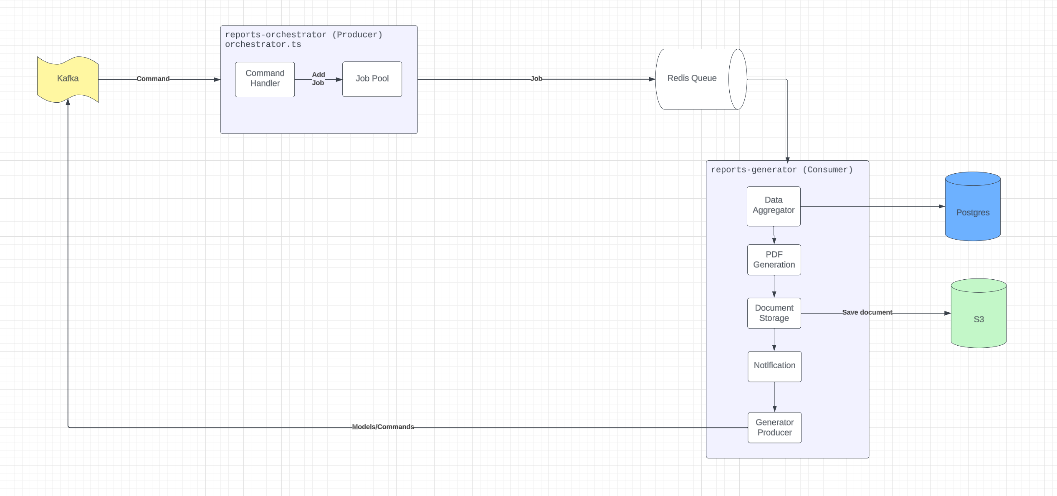The height and width of the screenshot is (496, 1057).
Task: Select the Command Handler box
Action: (265, 79)
